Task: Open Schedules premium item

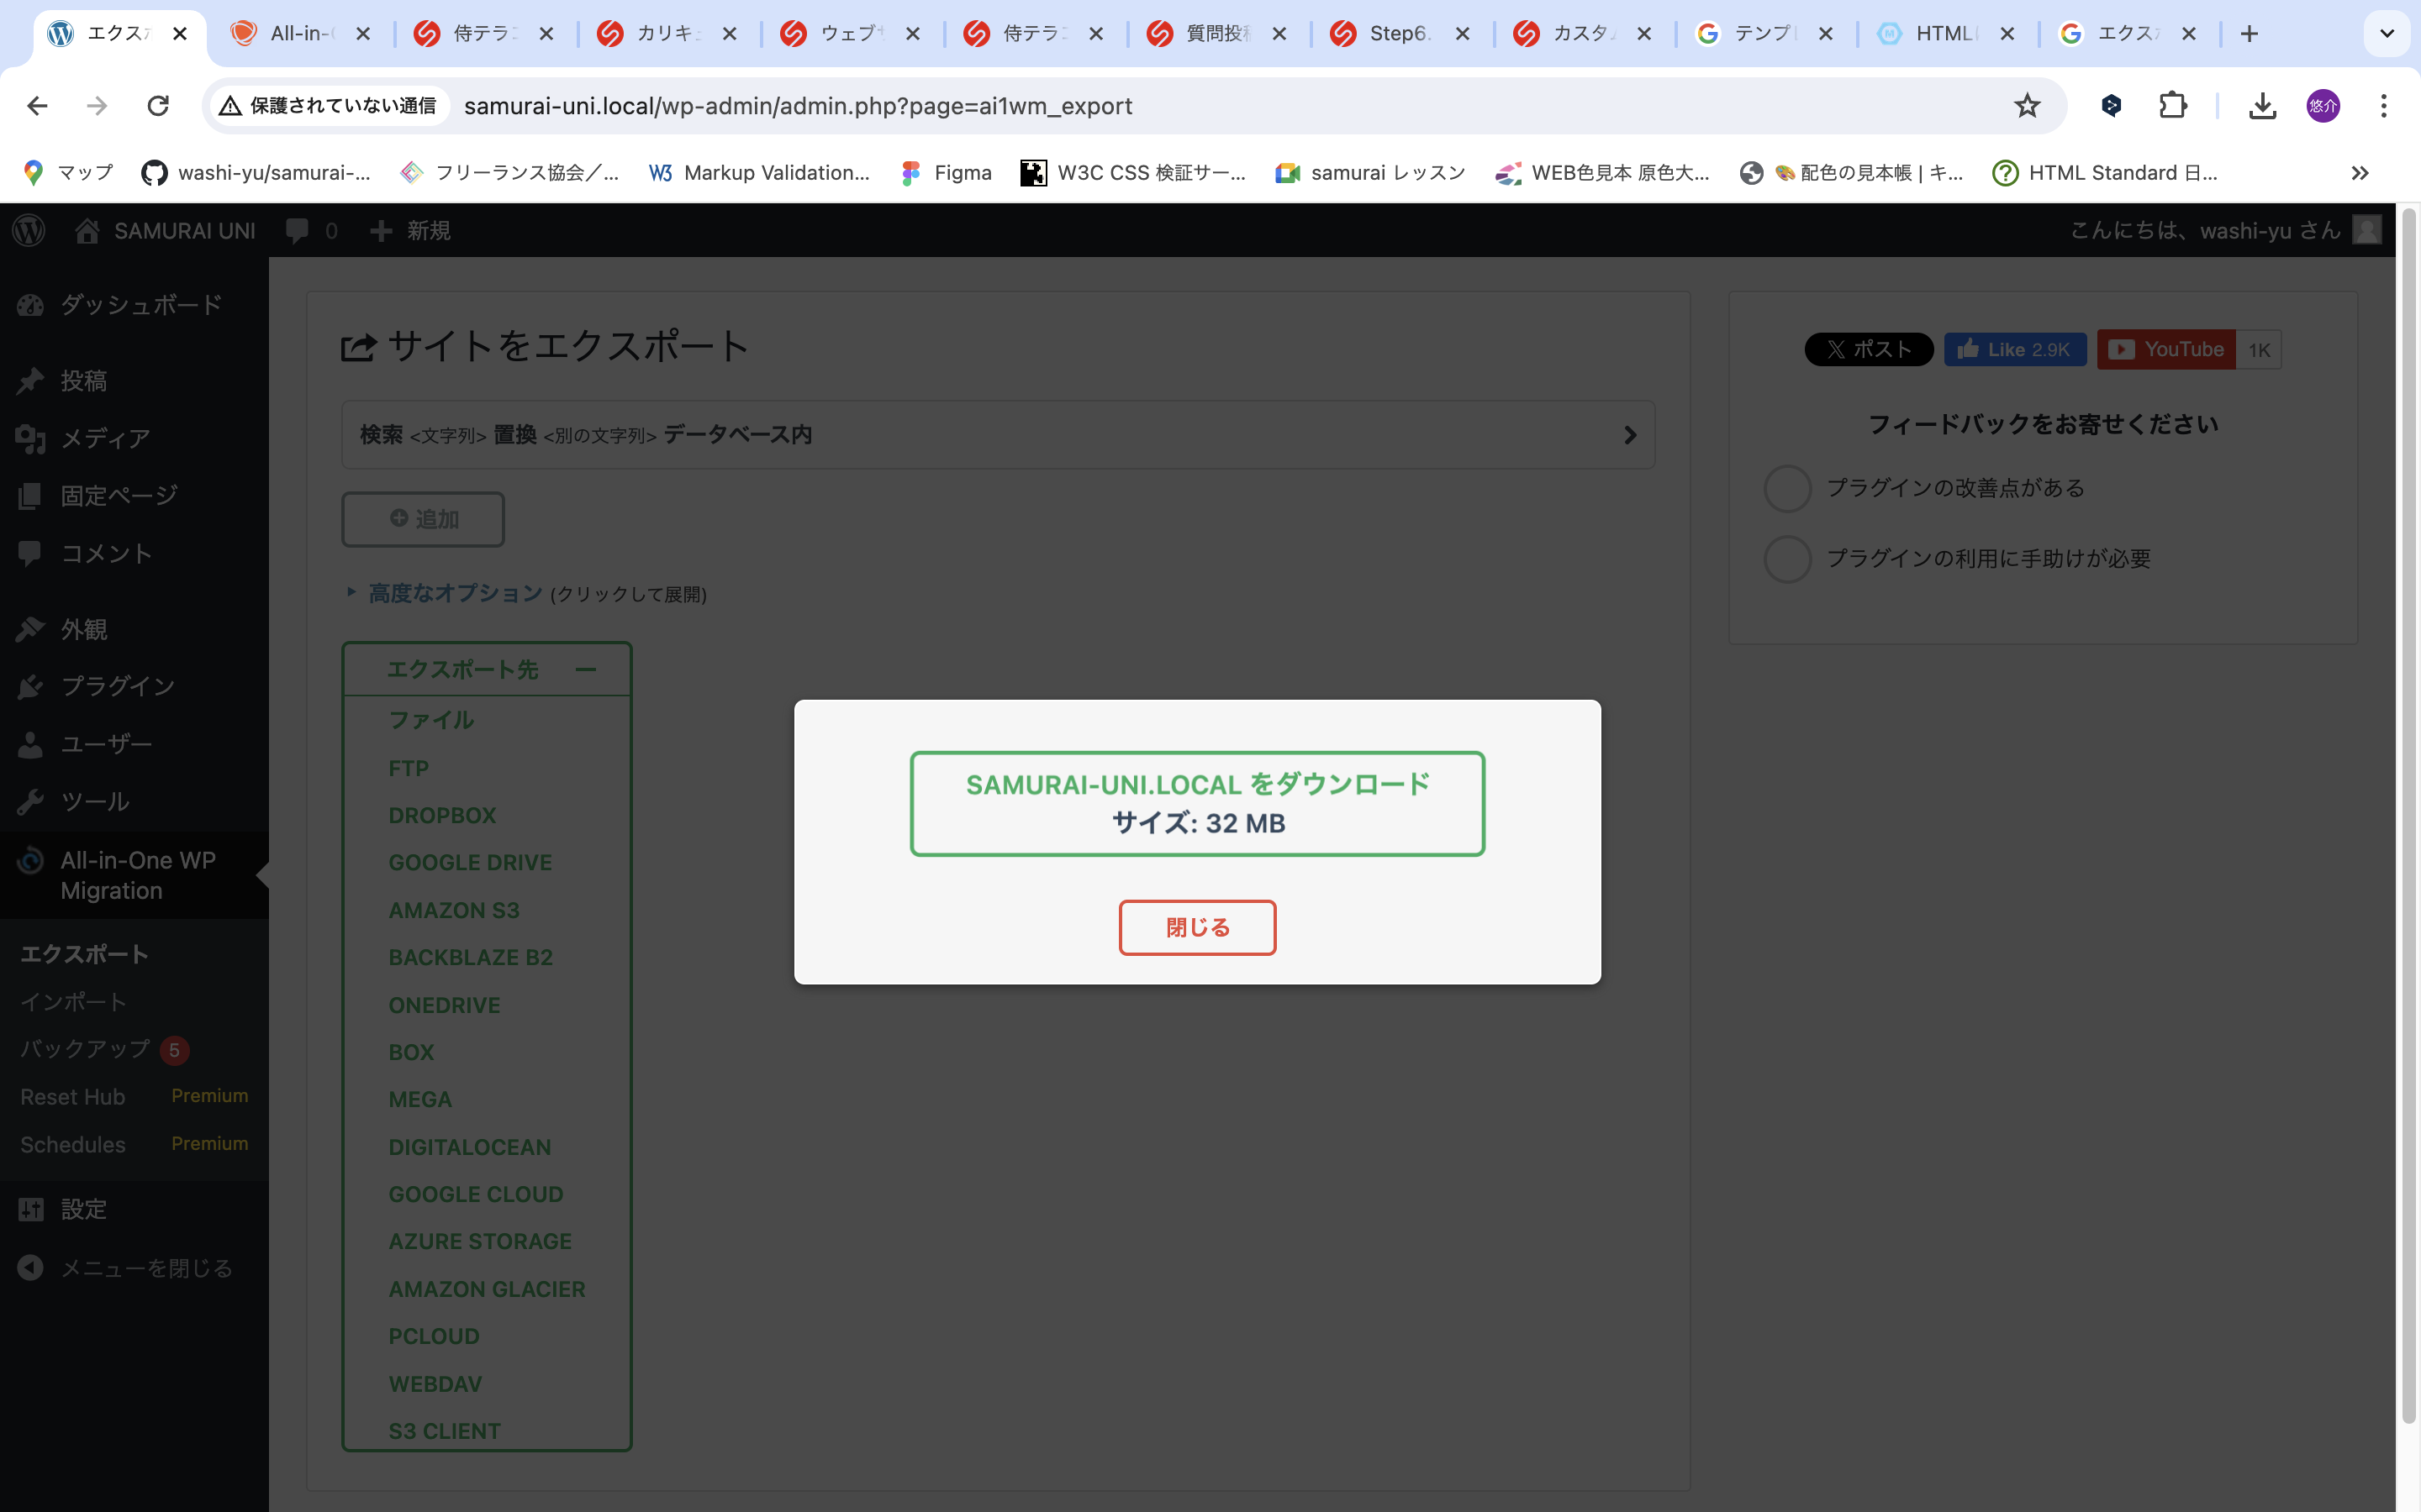Action: pyautogui.click(x=134, y=1144)
